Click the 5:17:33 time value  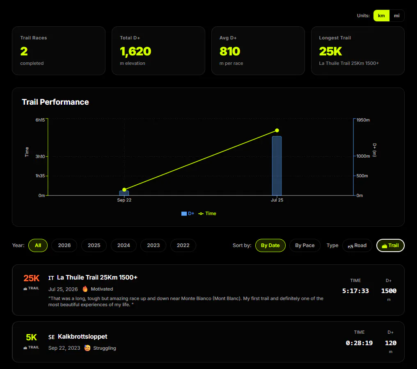[x=355, y=291]
